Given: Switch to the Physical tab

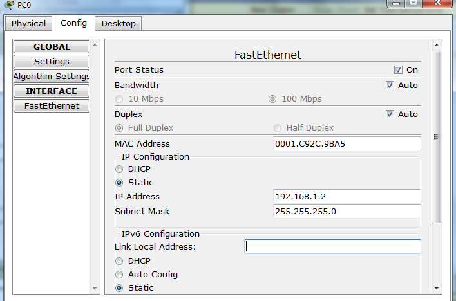Looking at the screenshot, I should (28, 24).
